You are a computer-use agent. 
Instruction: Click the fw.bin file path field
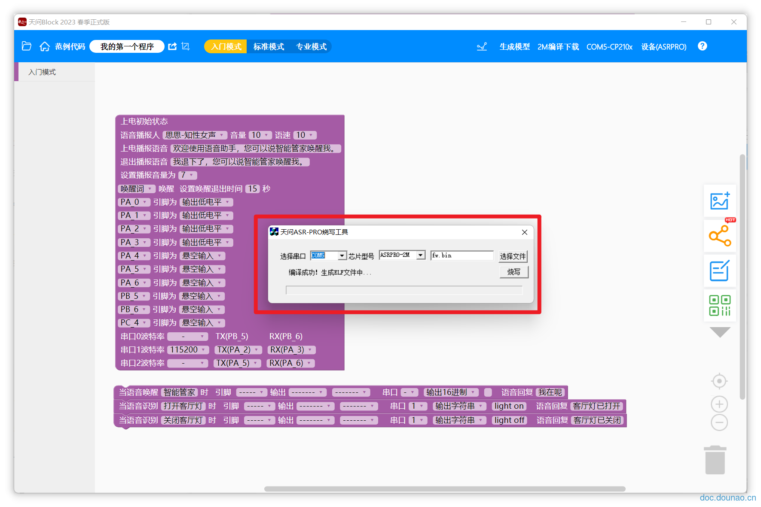pyautogui.click(x=462, y=255)
